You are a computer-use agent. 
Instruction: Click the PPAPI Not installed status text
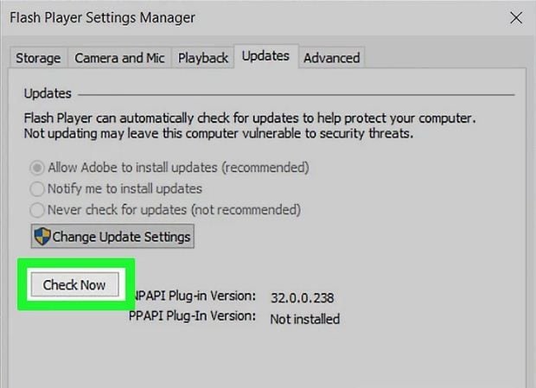point(305,319)
